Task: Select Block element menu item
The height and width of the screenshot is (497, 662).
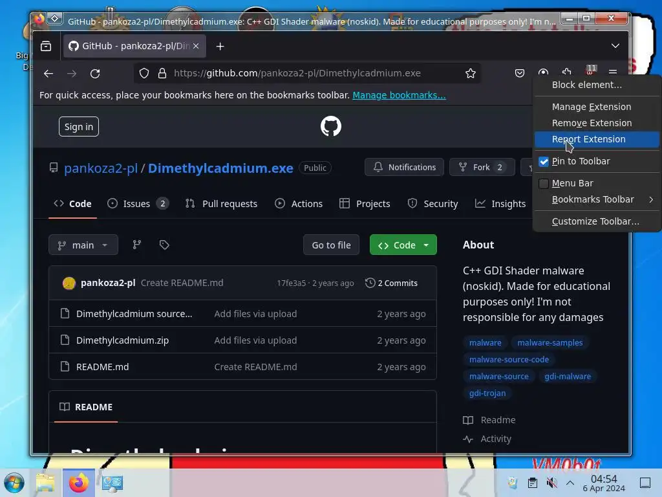Action: [597, 85]
